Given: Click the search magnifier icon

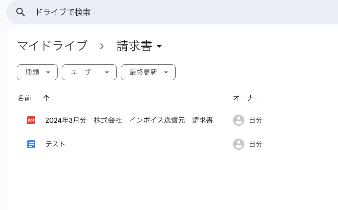Looking at the screenshot, I should 21,12.
